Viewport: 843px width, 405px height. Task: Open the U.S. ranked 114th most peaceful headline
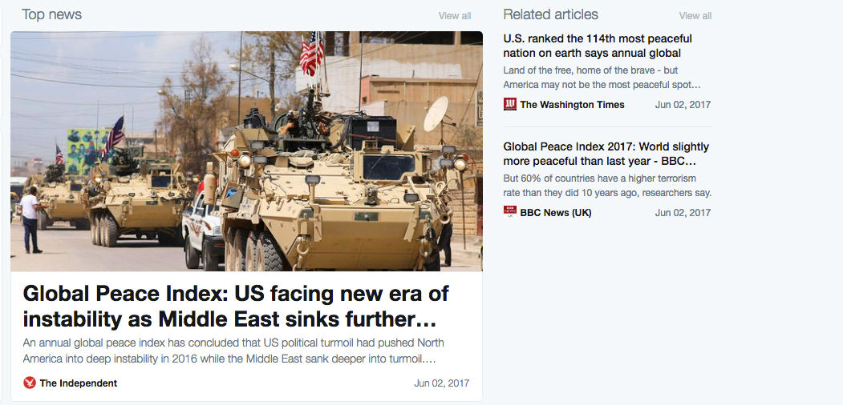(x=598, y=46)
